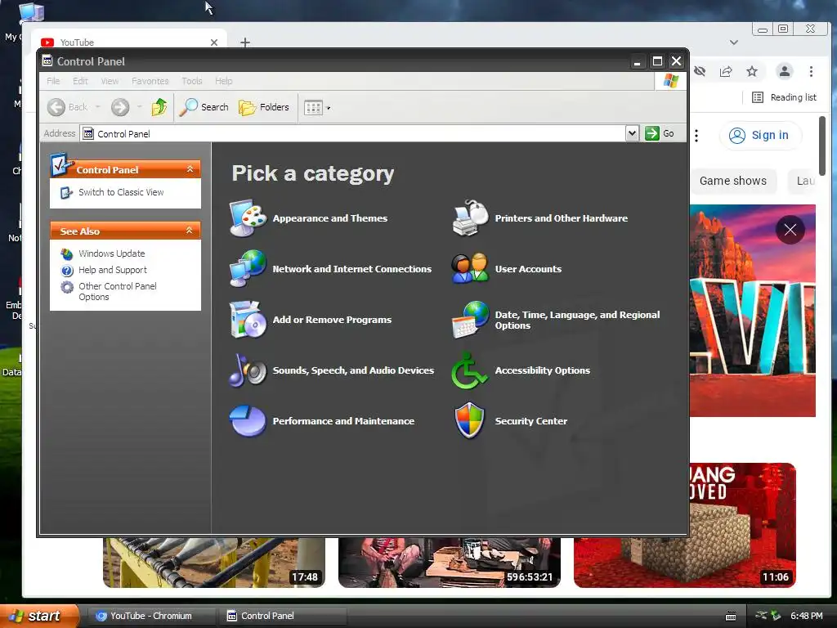The width and height of the screenshot is (837, 628).
Task: Click the Help and Support question icon
Action: tap(67, 270)
